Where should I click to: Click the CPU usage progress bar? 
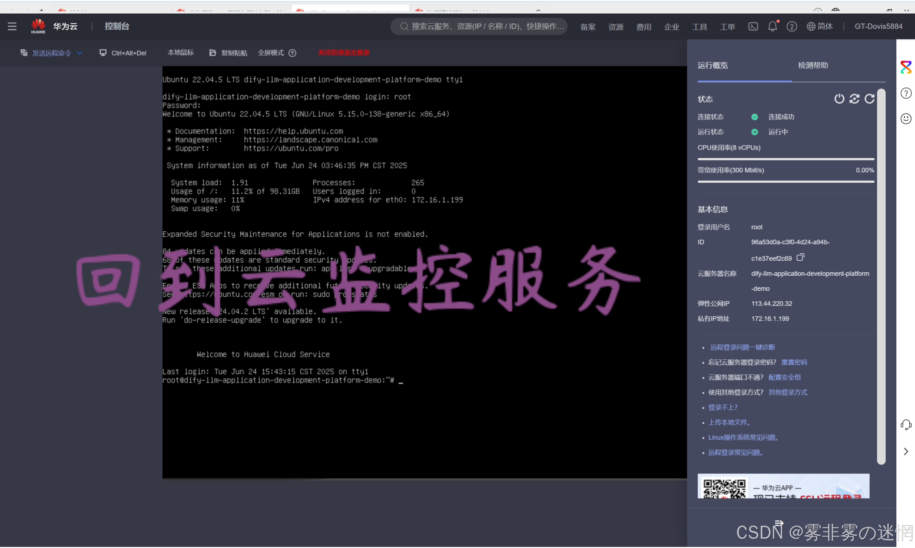[x=785, y=159]
